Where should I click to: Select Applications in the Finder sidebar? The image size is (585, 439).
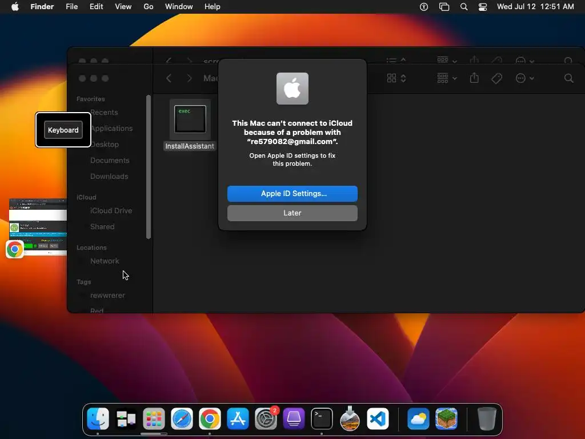pos(111,129)
